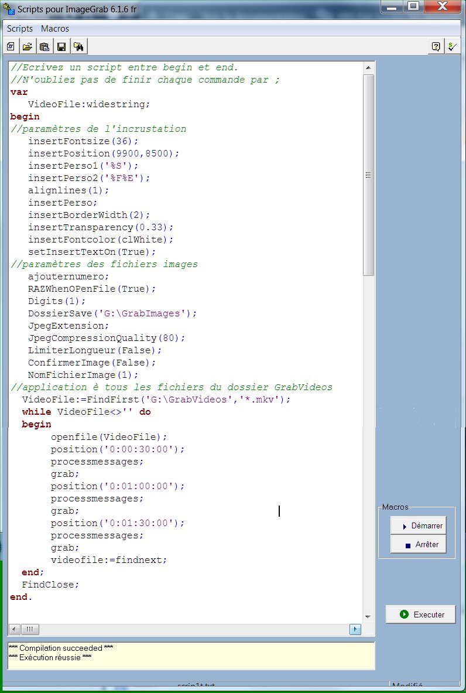This screenshot has width=466, height=693.
Task: Click the new script icon with # symbol
Action: (11, 47)
